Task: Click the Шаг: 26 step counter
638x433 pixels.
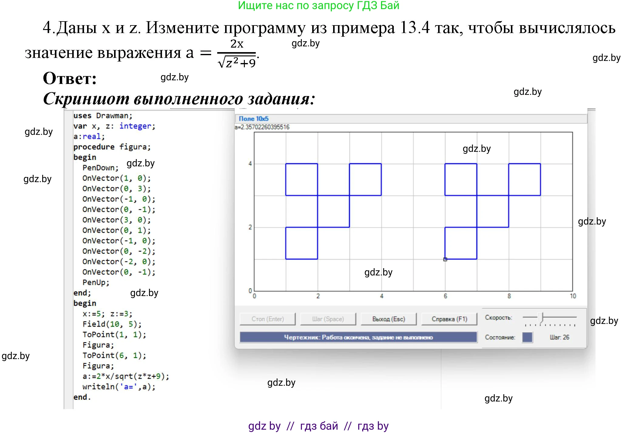Action: 559,337
